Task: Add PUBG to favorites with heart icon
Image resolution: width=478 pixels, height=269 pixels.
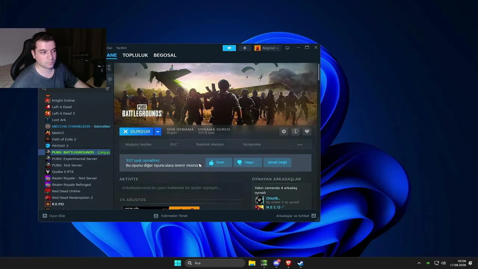Action: click(307, 132)
